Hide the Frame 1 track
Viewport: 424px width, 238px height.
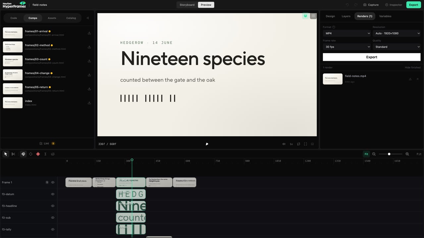53,182
